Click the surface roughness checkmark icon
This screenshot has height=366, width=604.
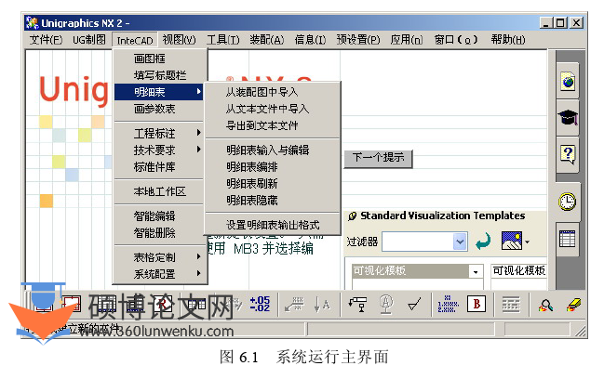tap(414, 305)
